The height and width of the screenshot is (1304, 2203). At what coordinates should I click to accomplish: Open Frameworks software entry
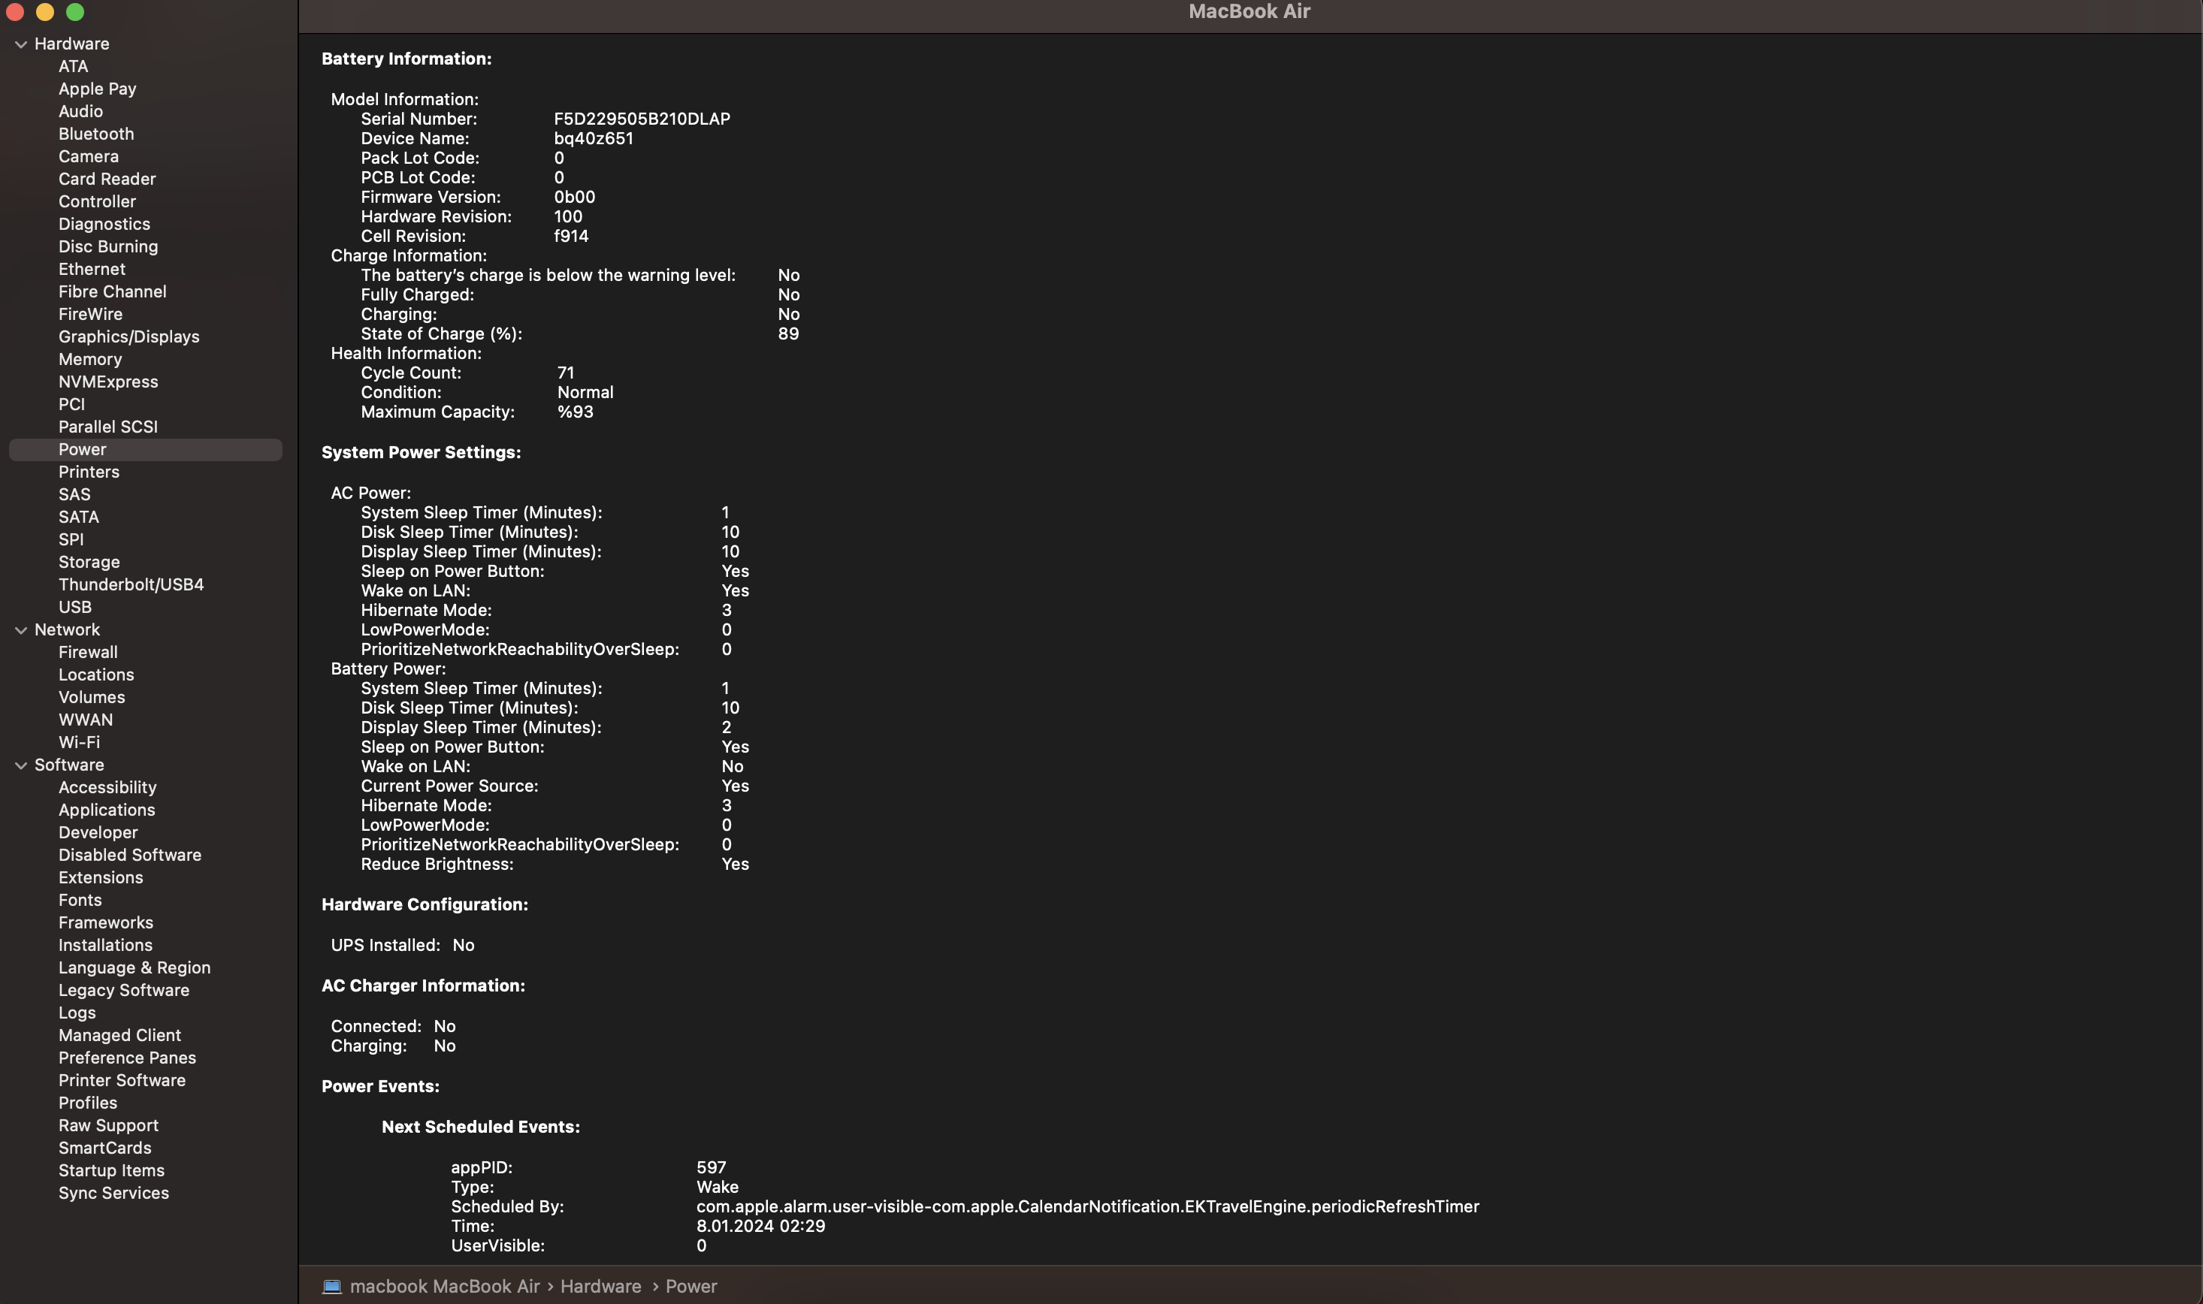tap(107, 923)
